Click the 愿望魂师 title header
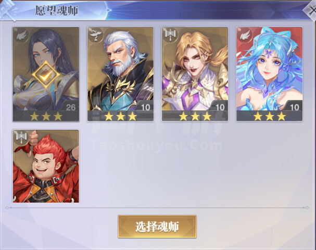Viewport: 316px width, 250px height. coord(57,10)
